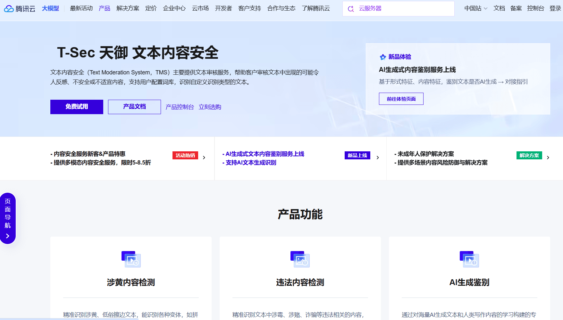Screen dimensions: 563x320
Task: Select the 违法内容检测 card title
Action: point(300,282)
